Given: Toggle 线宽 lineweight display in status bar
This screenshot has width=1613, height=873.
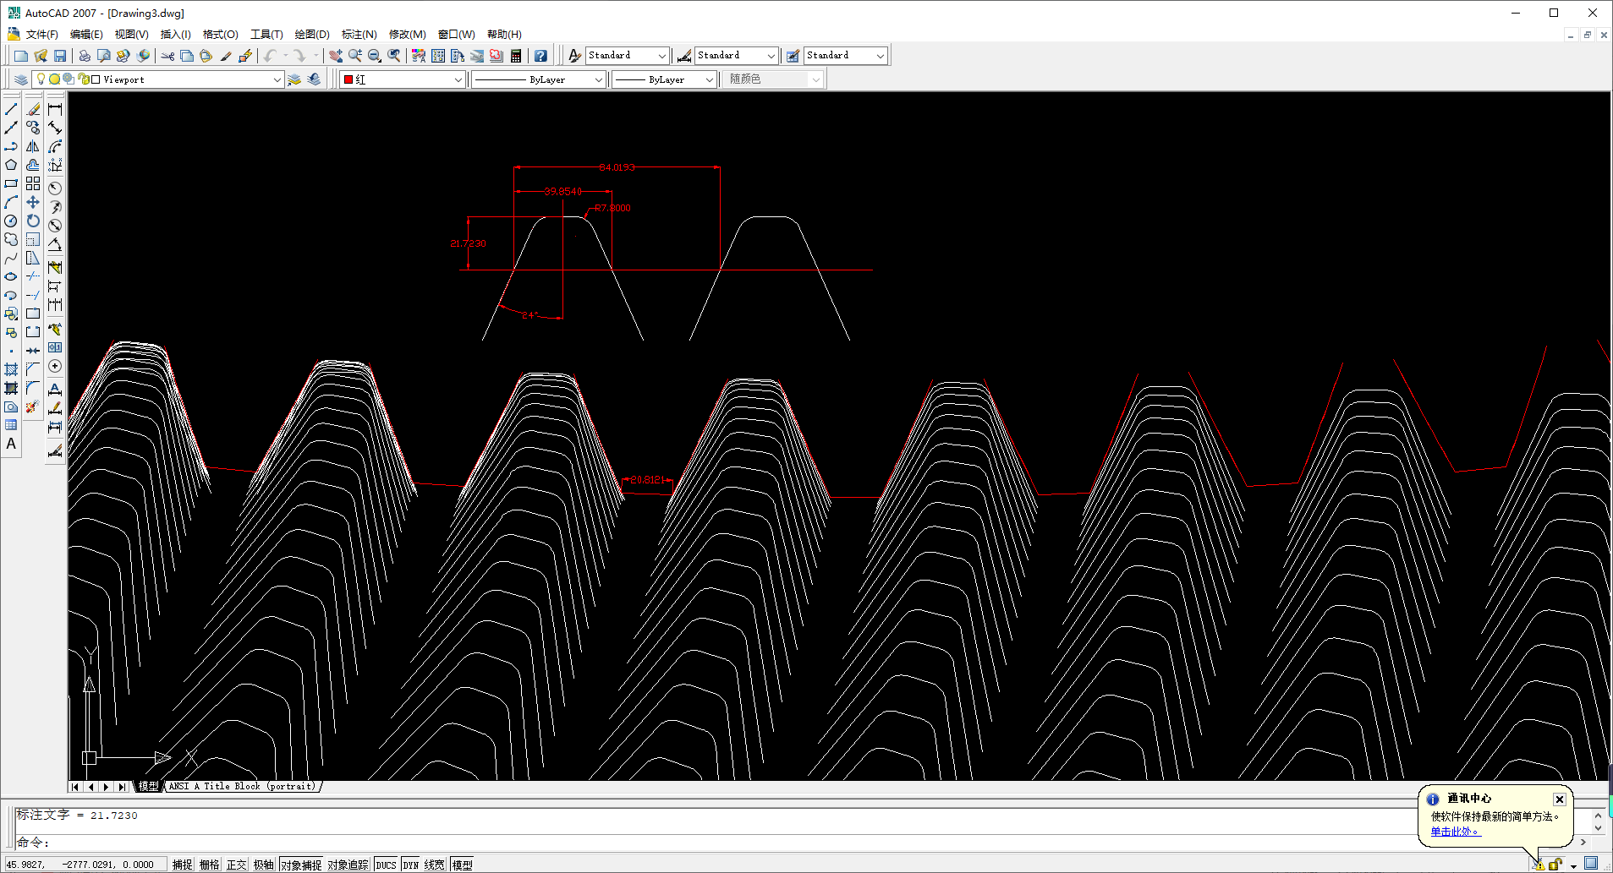Looking at the screenshot, I should tap(435, 865).
